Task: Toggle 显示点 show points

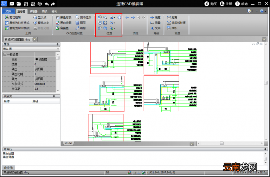Action: (40, 17)
